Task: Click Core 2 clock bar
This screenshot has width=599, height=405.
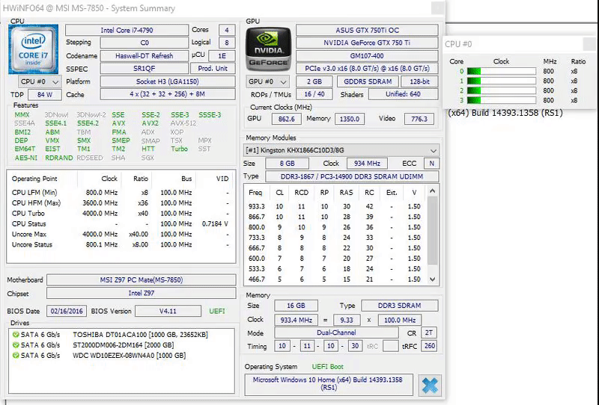Action: 501,90
